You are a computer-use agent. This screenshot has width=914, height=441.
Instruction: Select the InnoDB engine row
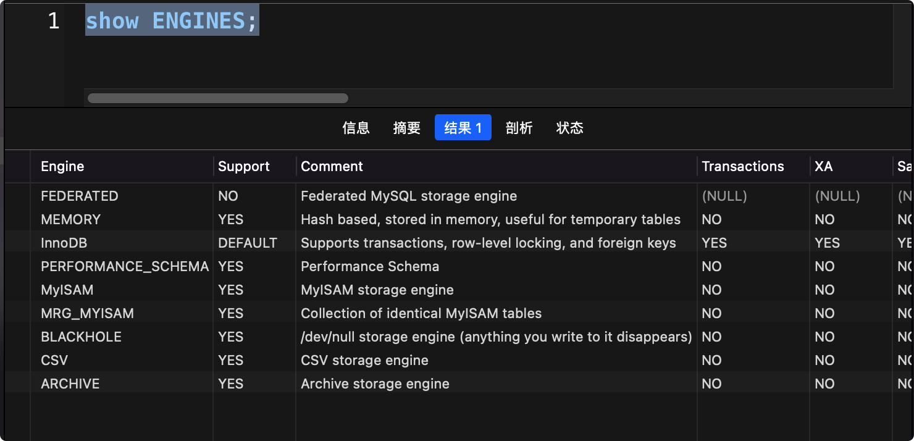[x=64, y=243]
